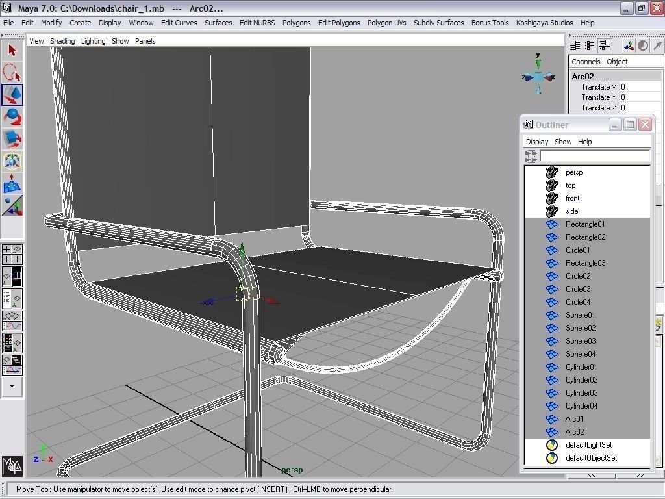The height and width of the screenshot is (499, 665).
Task: Open the Create menu
Action: pos(80,23)
